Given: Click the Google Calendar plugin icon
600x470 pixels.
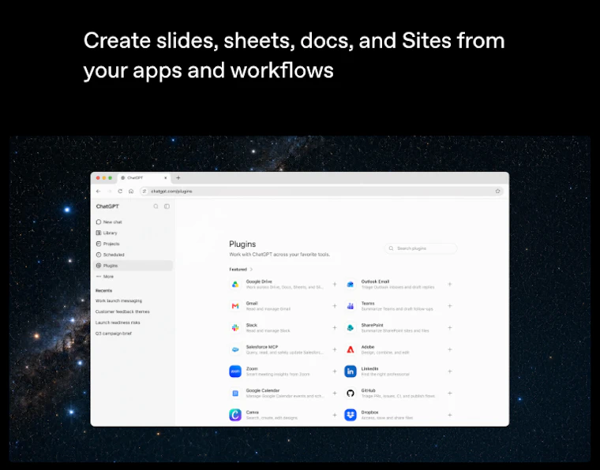Looking at the screenshot, I should [x=235, y=394].
